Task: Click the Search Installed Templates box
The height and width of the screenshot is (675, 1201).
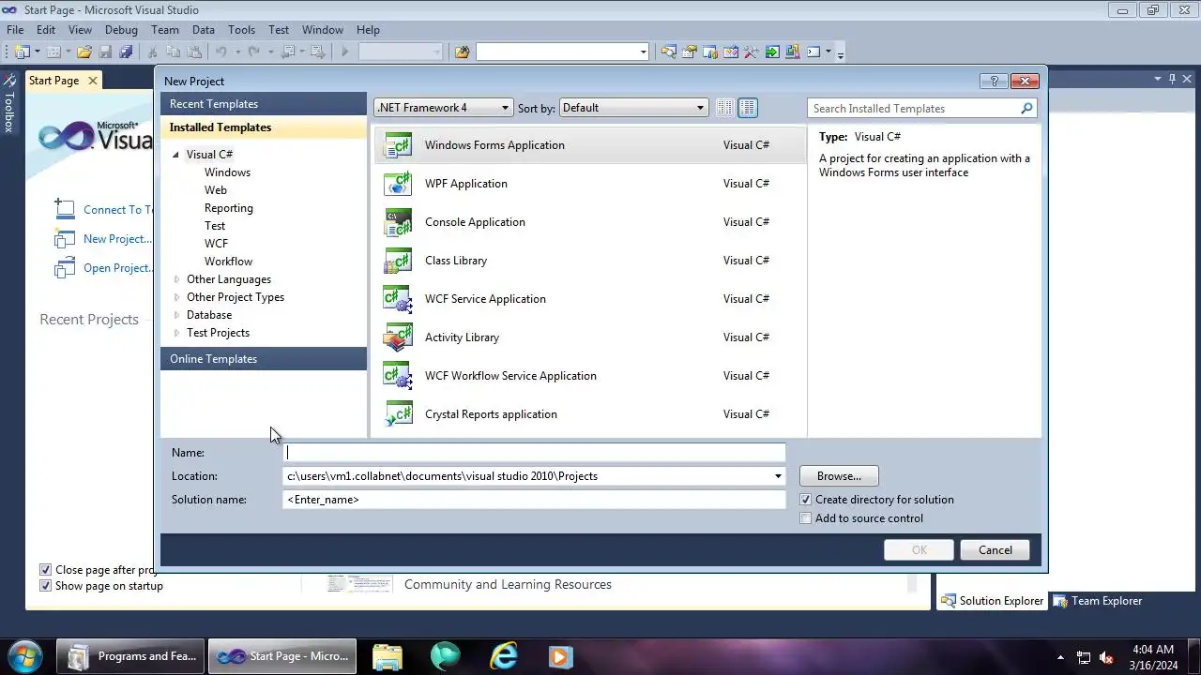Action: [x=912, y=109]
